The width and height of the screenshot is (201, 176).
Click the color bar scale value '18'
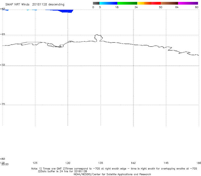tap(117, 7)
